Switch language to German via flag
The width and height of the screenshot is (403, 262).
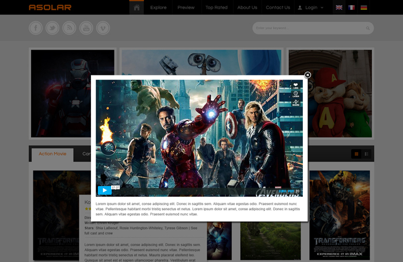click(x=364, y=7)
